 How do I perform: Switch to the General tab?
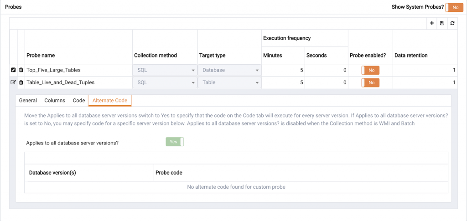[28, 100]
